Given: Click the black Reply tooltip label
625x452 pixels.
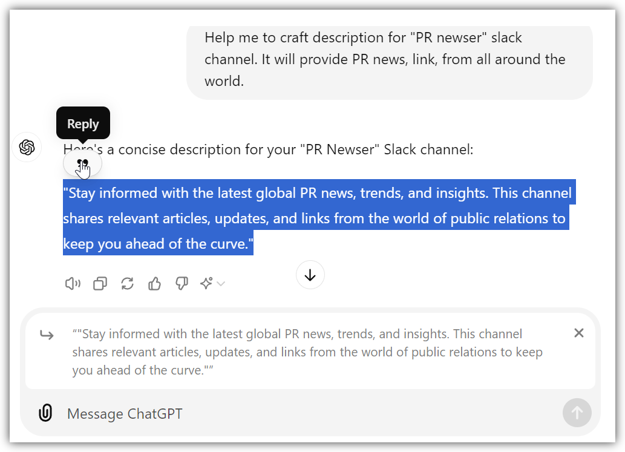Looking at the screenshot, I should 83,124.
